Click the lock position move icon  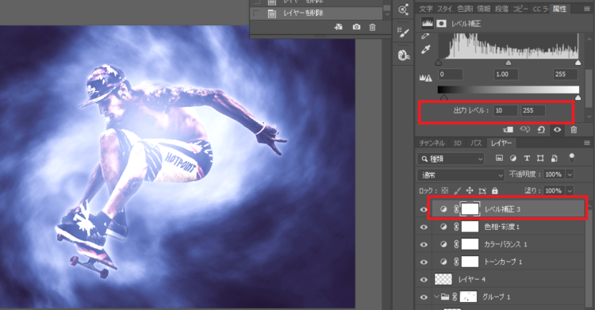pyautogui.click(x=470, y=190)
